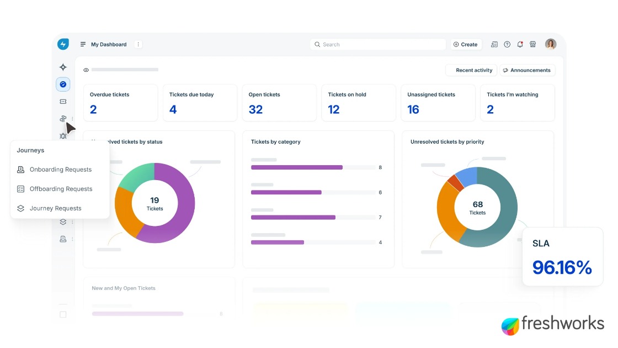618x348 pixels.
Task: Open the marketplace store icon
Action: [x=533, y=44]
